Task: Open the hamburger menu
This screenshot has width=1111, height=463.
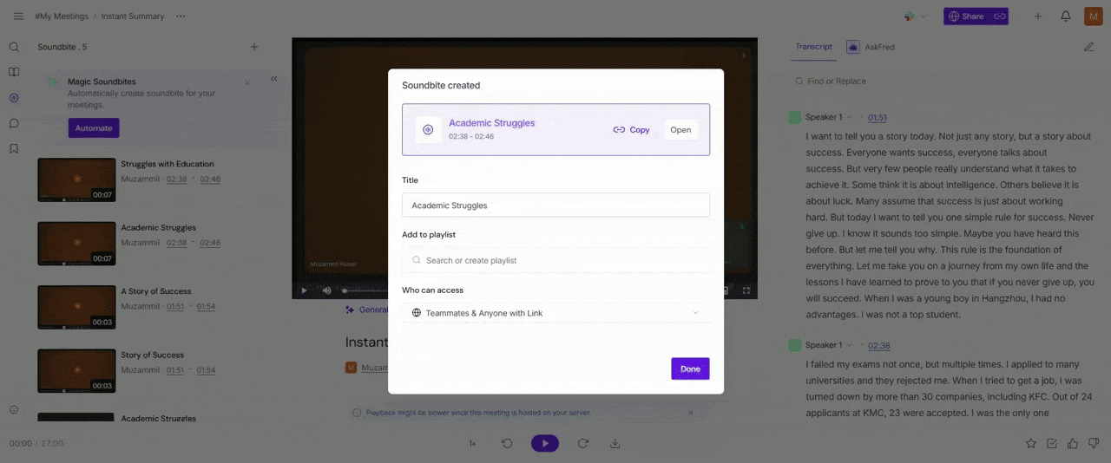Action: tap(18, 16)
